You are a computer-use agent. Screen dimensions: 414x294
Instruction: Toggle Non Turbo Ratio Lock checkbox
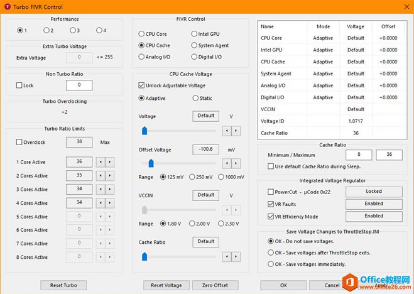click(x=19, y=85)
